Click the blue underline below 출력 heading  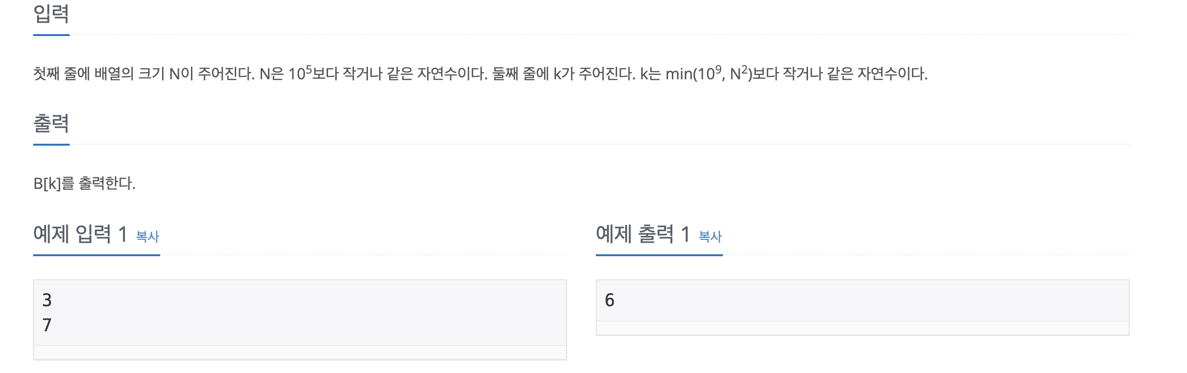coord(51,144)
